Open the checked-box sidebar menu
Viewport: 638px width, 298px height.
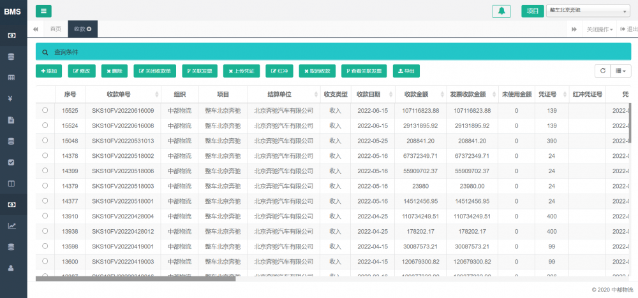(11, 162)
